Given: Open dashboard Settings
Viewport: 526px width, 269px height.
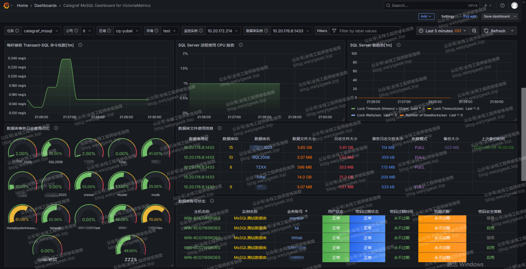Looking at the screenshot, I should 448,17.
